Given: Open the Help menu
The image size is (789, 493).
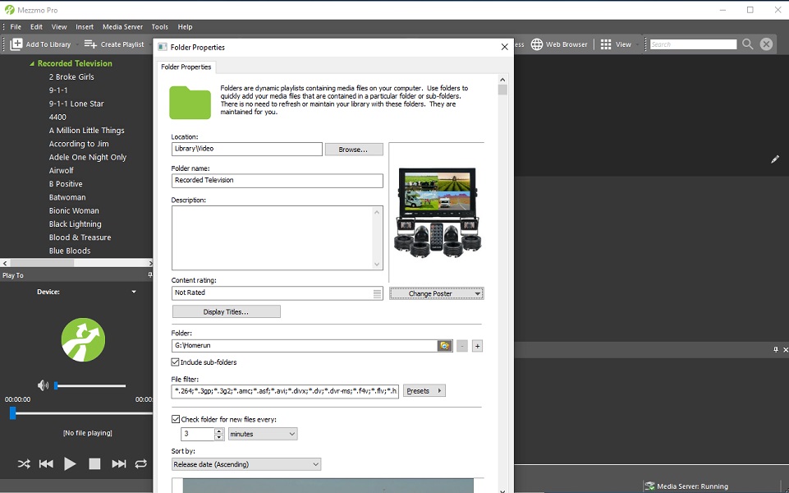Looking at the screenshot, I should [185, 26].
